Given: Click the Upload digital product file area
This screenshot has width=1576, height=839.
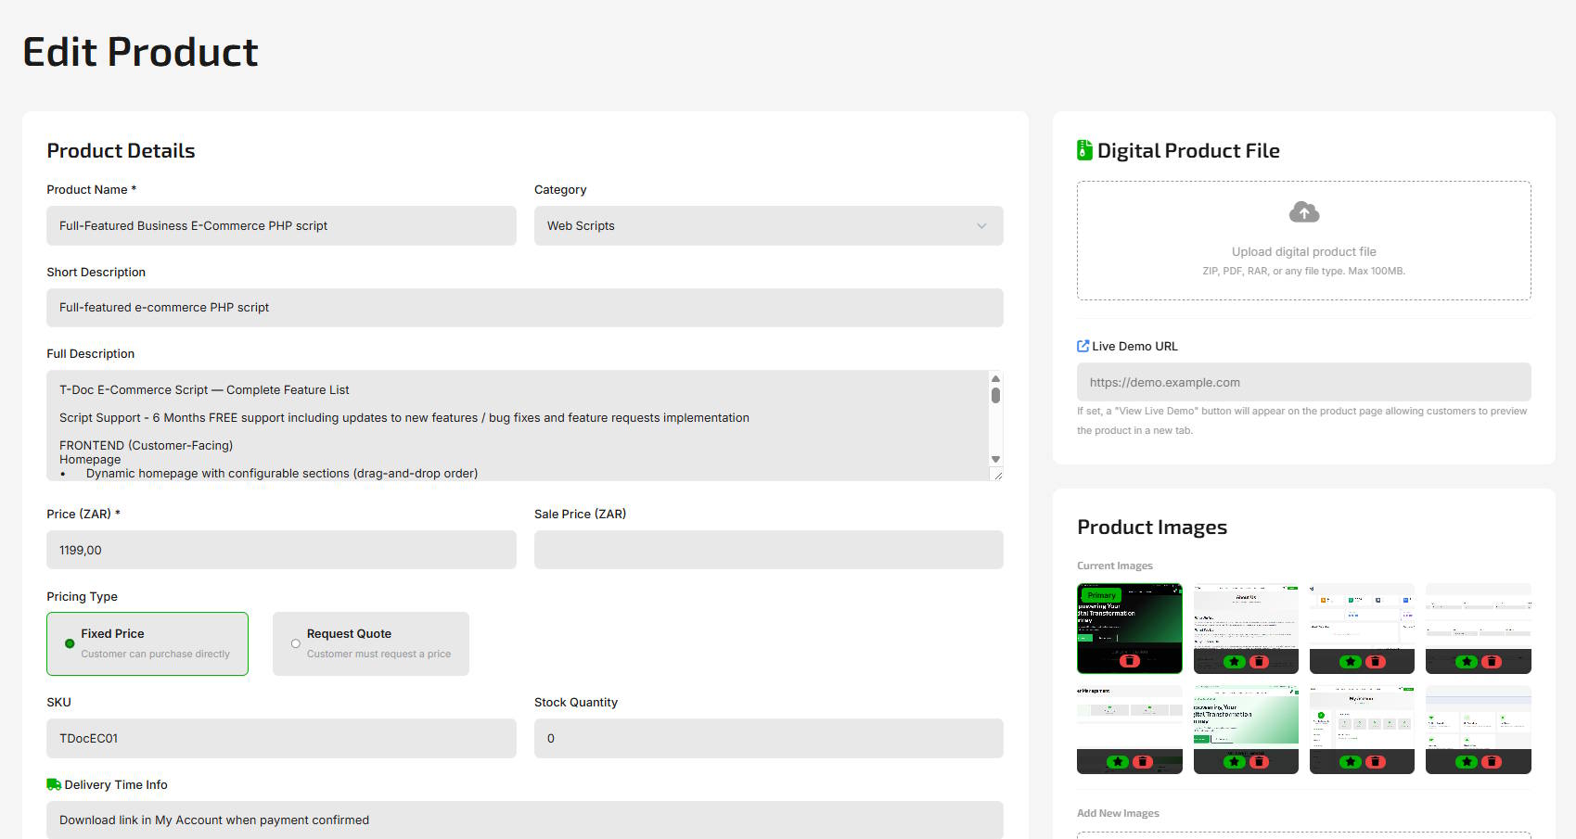Looking at the screenshot, I should [x=1303, y=251].
